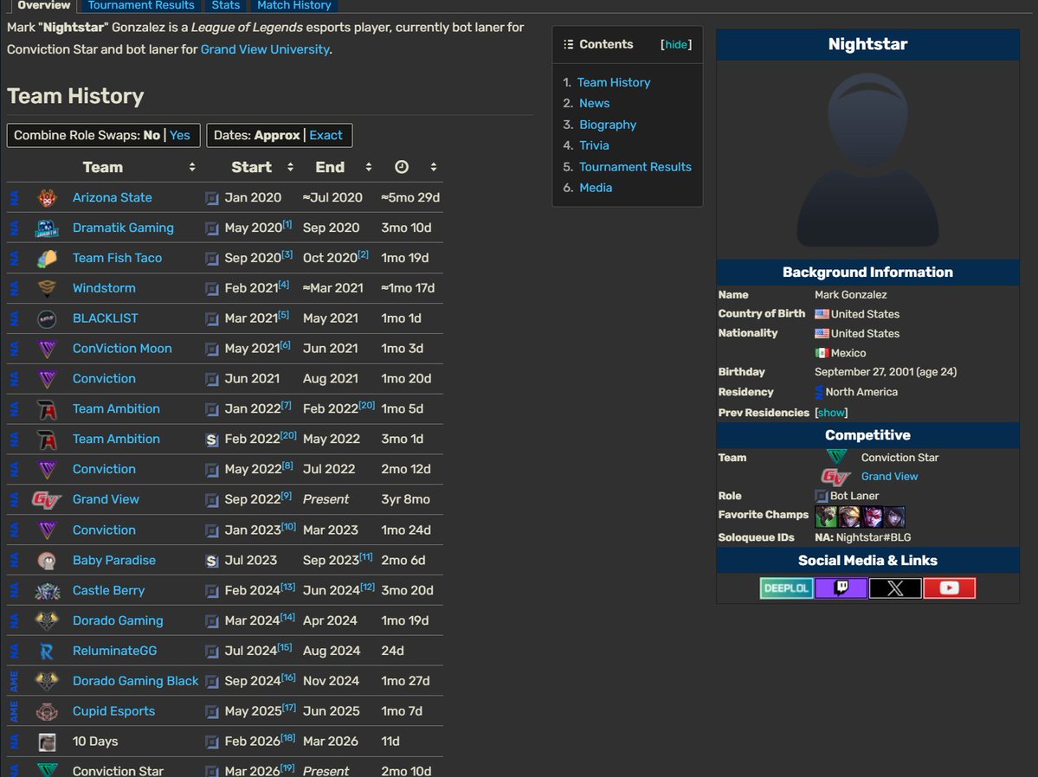Click the BLACKLIST team logo
1038x777 pixels.
tap(47, 318)
